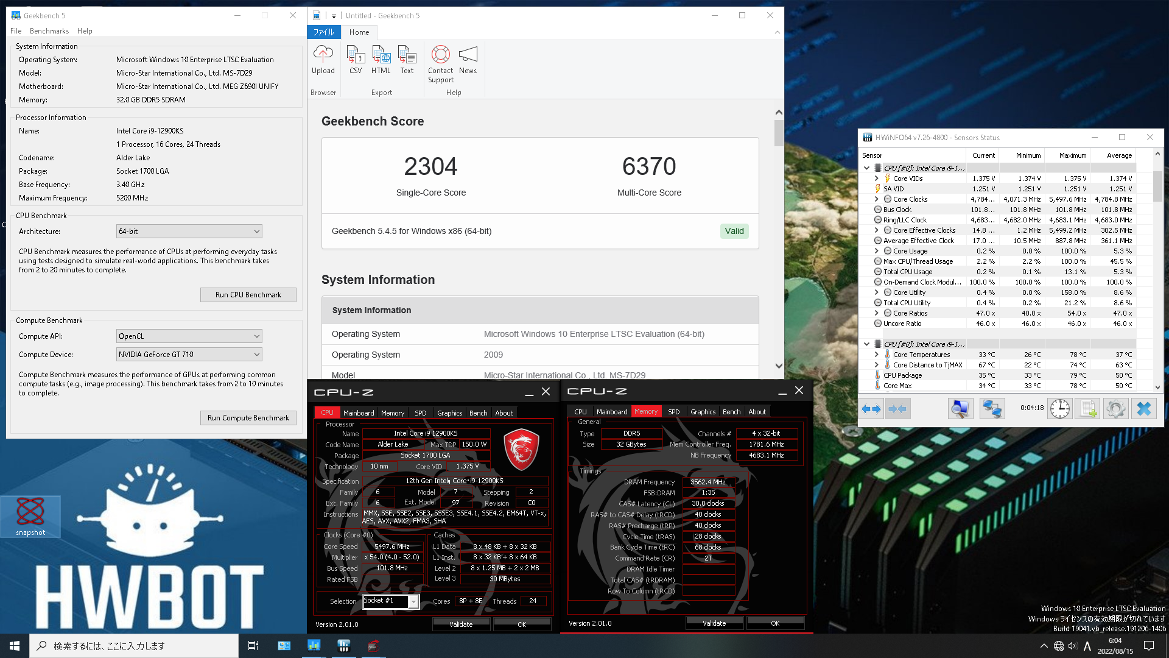The height and width of the screenshot is (658, 1169).
Task: Open the Compute Device GeForce dropdown
Action: point(189,355)
